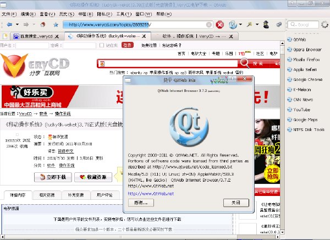Switch to the 软件.操作系统 VeryCD tab
The height and width of the screenshot is (240, 330).
coord(195,36)
